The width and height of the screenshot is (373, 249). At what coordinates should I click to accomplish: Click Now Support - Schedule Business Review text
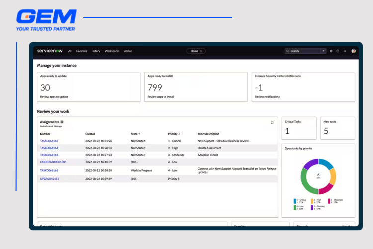[x=223, y=141]
